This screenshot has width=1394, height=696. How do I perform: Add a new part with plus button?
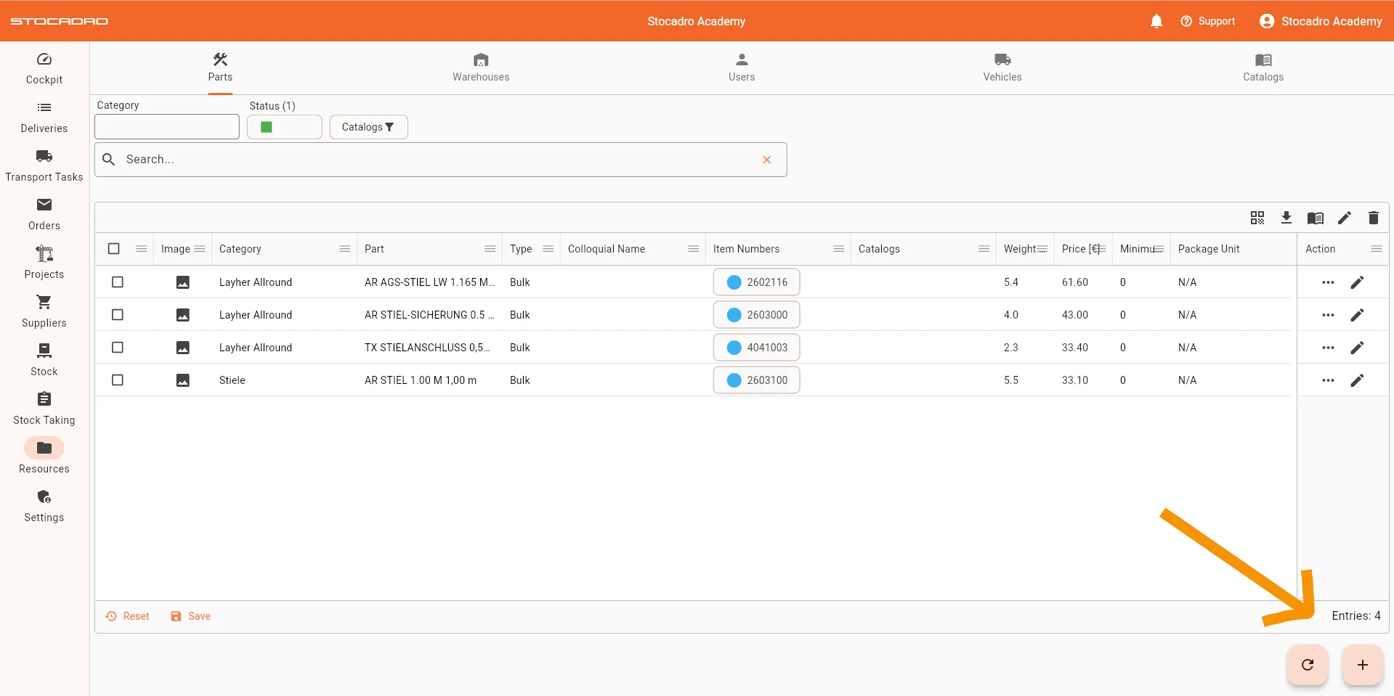(1362, 665)
